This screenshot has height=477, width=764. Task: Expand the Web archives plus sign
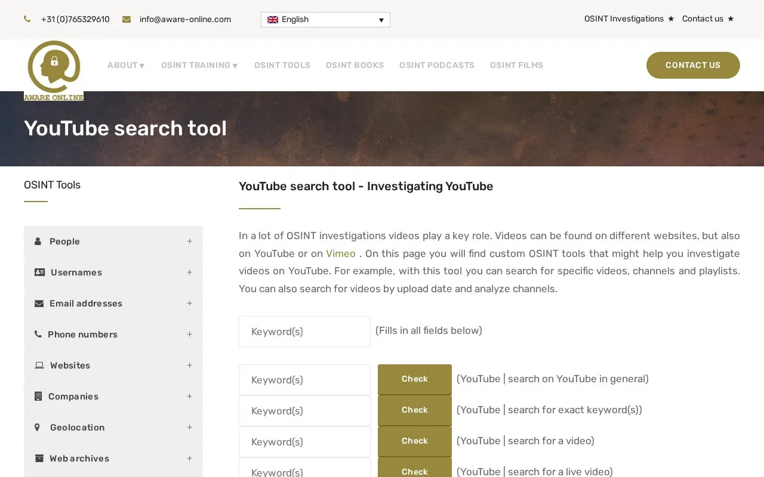point(189,459)
